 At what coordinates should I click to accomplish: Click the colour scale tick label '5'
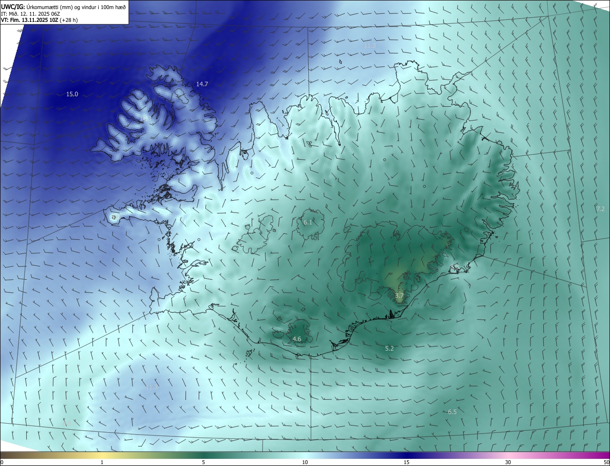click(x=203, y=462)
